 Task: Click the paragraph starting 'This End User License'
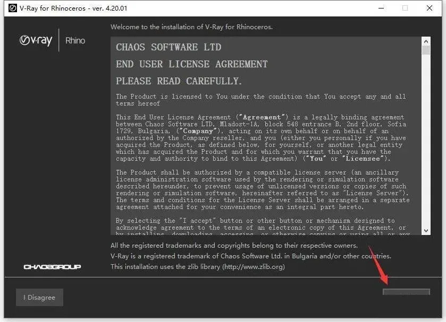point(261,138)
